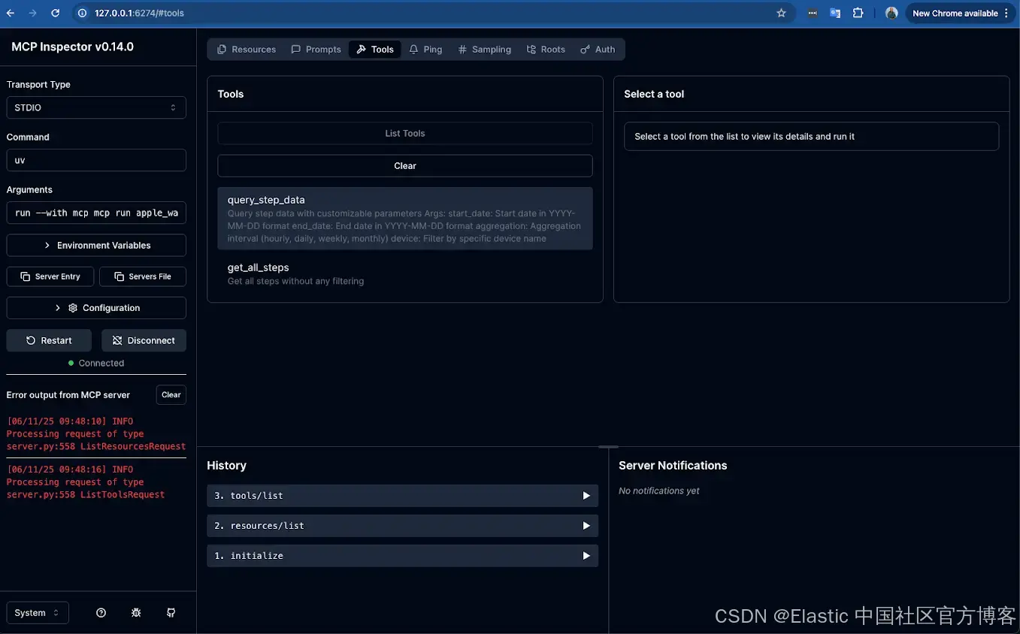
Task: Expand the Configuration section
Action: pyautogui.click(x=96, y=308)
